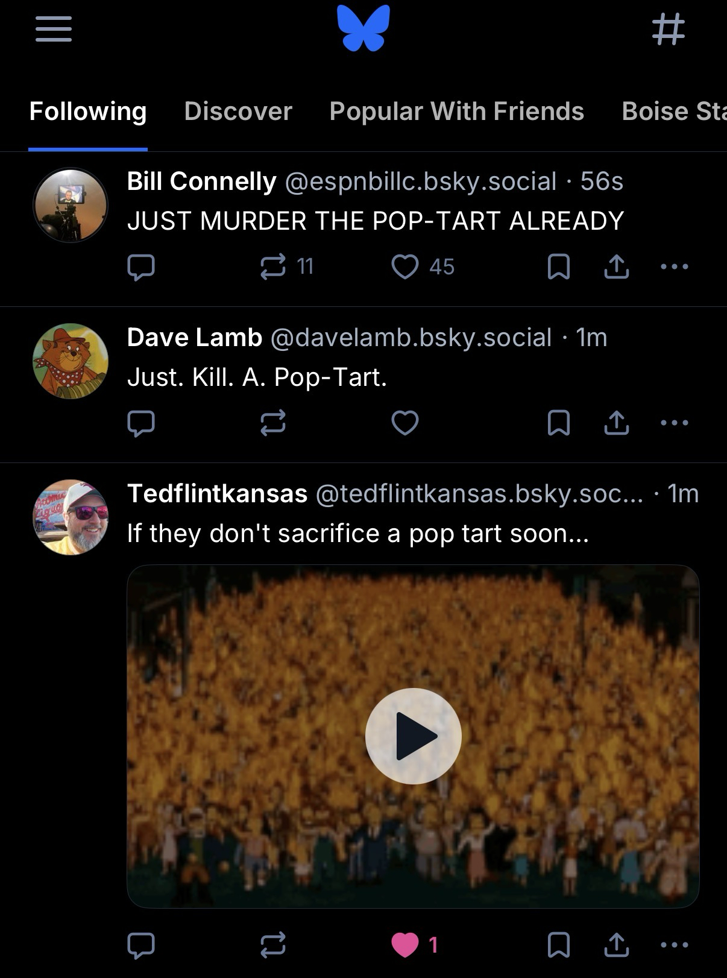
Task: Bookmark Dave Lamb's post
Action: (558, 423)
